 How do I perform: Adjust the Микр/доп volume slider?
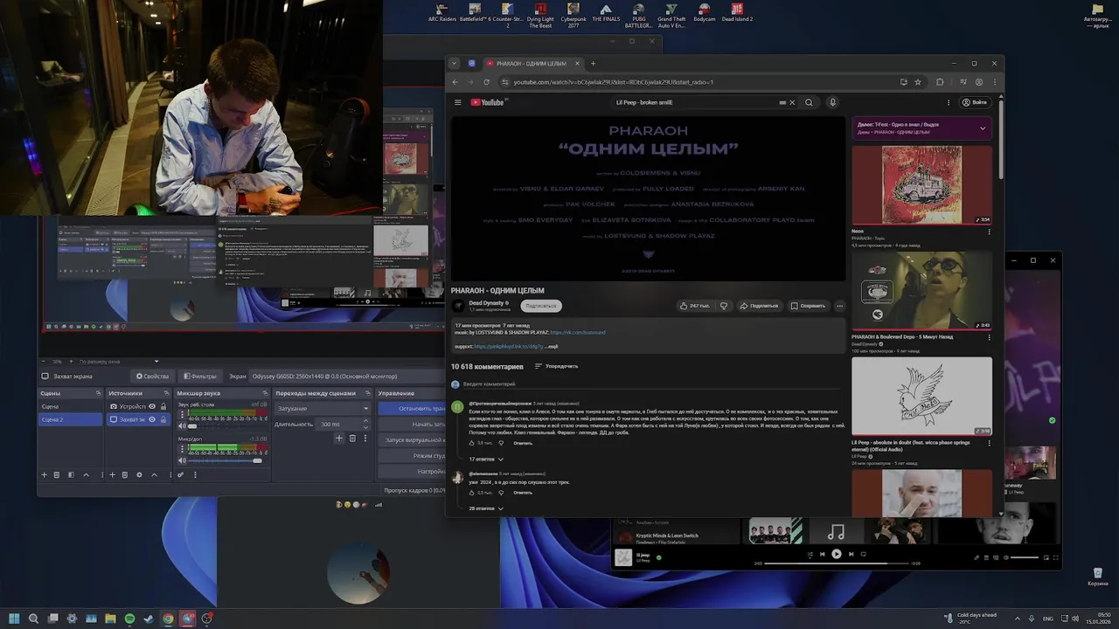pyautogui.click(x=226, y=460)
